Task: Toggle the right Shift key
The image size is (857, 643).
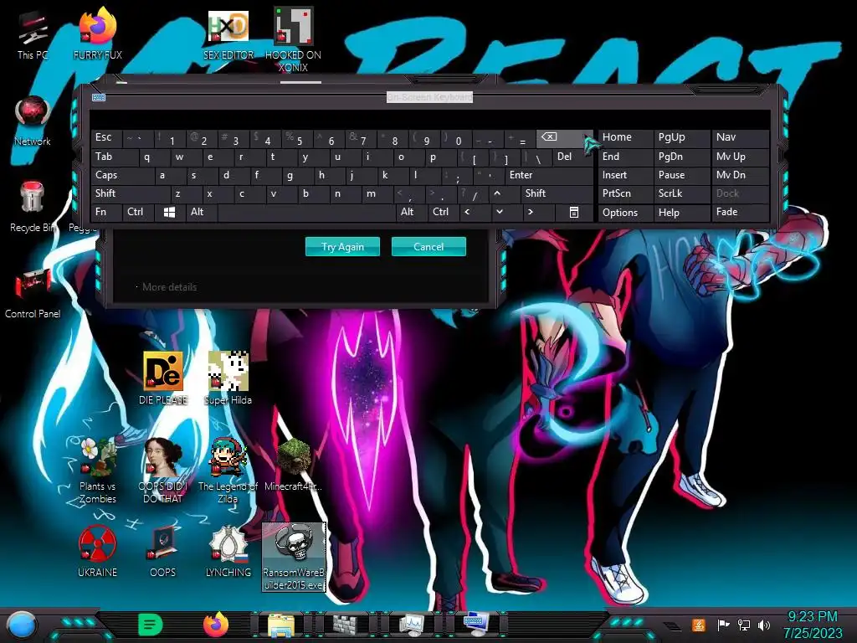Action: pyautogui.click(x=557, y=193)
